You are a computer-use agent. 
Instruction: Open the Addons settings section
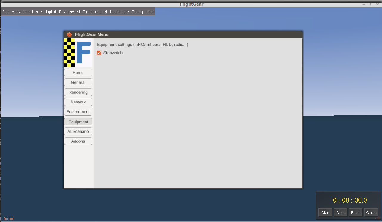[78, 141]
